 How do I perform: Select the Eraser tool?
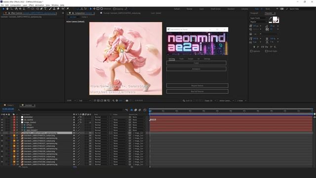click(x=58, y=9)
